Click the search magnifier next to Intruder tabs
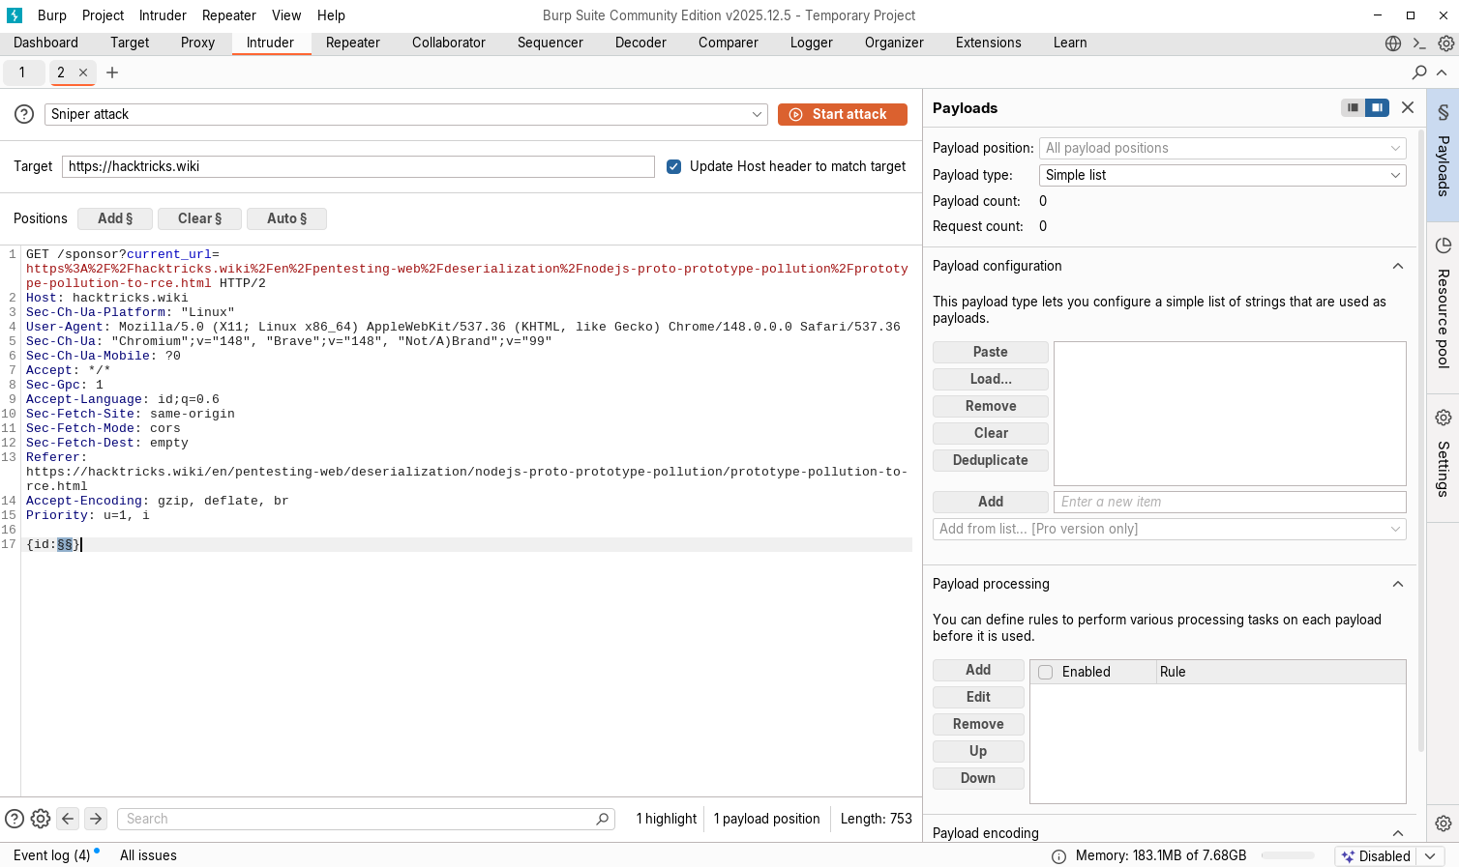The width and height of the screenshot is (1459, 867). pos(1419,72)
